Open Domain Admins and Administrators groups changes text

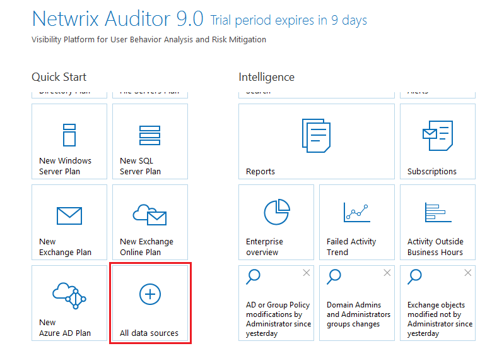pyautogui.click(x=358, y=314)
